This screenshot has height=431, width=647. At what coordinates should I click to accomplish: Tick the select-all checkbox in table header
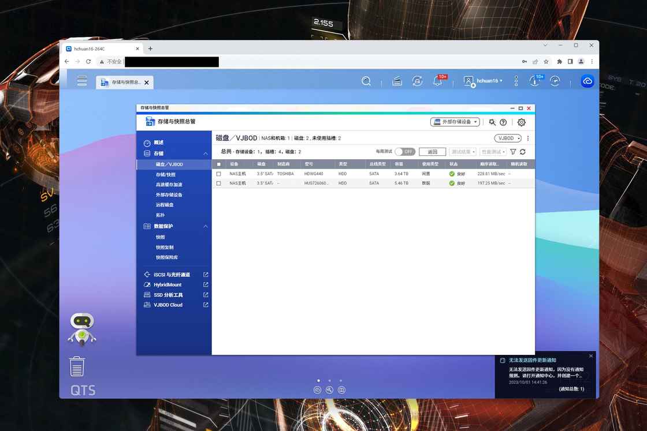coord(218,164)
